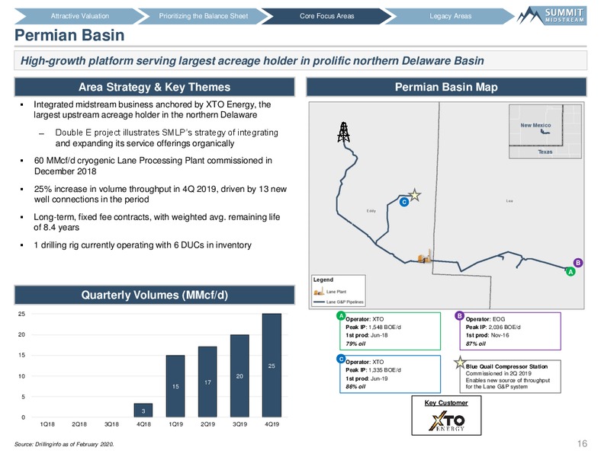The height and width of the screenshot is (457, 601).
Task: Click 'Peak IP: 2,036 BOE/d' text
Action: (x=493, y=328)
